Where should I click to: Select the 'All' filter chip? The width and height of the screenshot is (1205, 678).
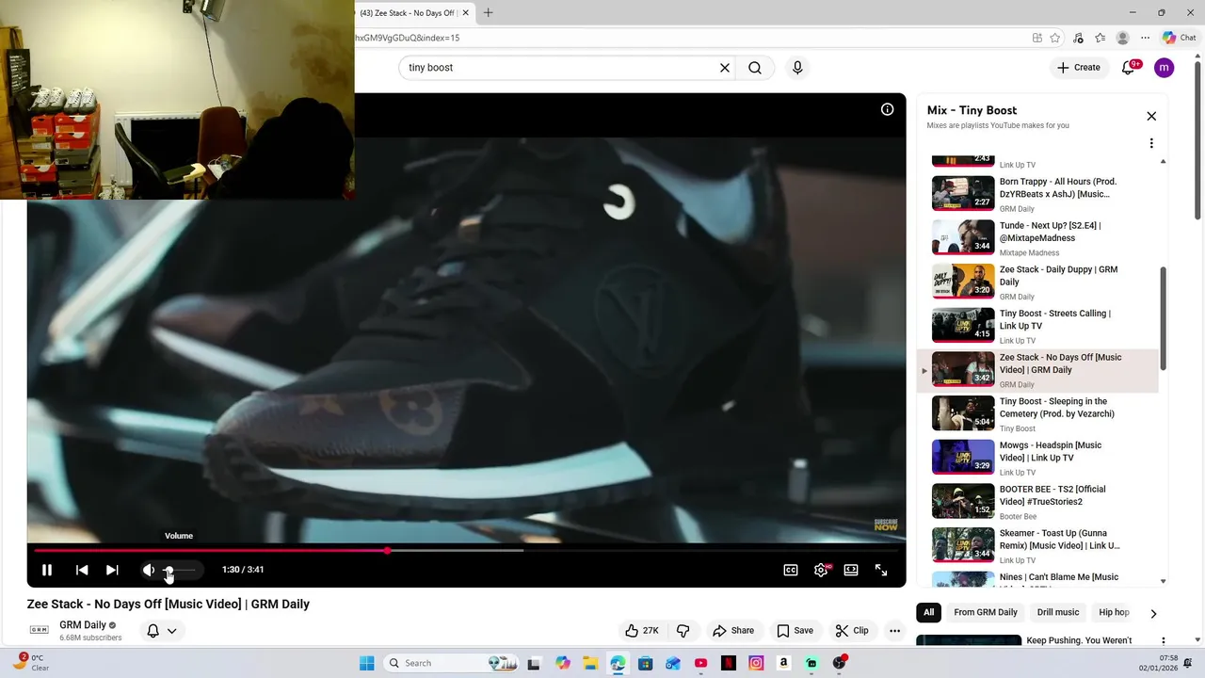pos(928,612)
